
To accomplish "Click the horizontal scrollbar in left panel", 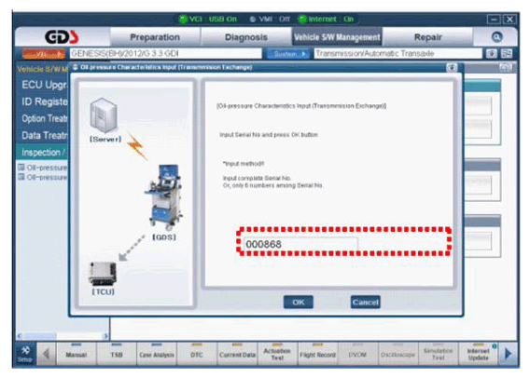I will (x=63, y=336).
